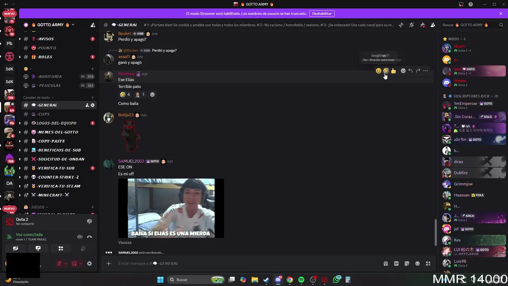508x286 pixels.
Task: React with rolling-laughing emoji in hover toolbar
Action: click(x=386, y=71)
